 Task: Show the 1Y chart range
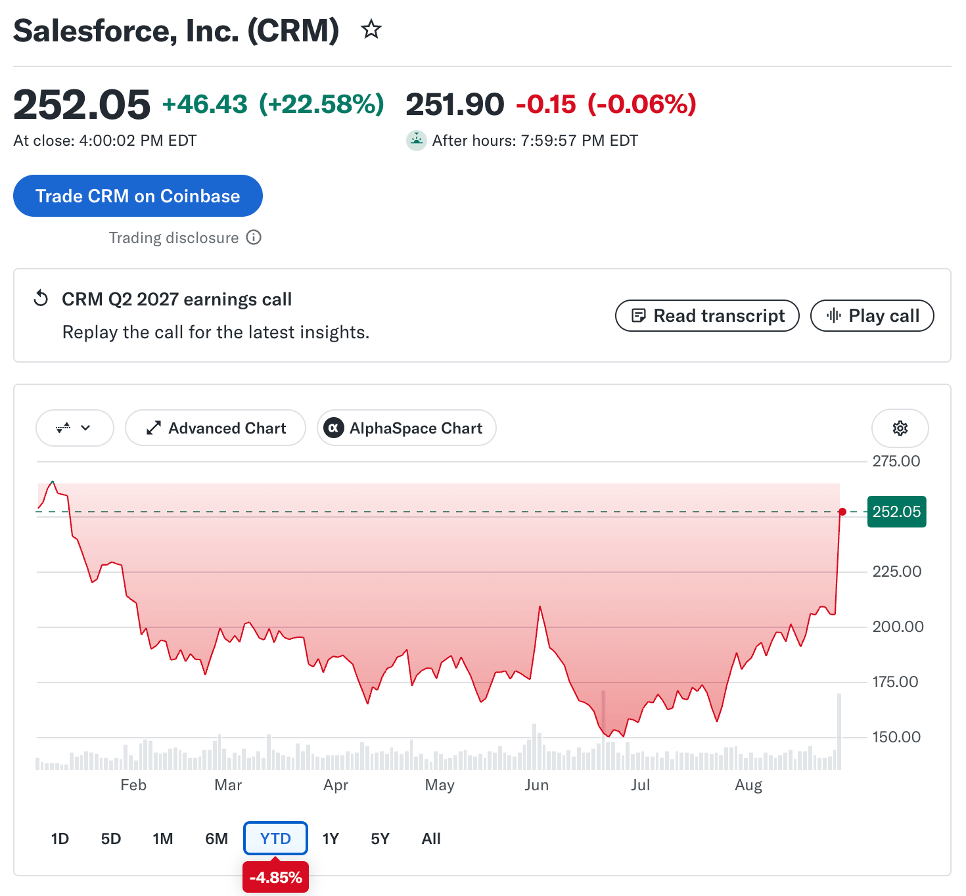coord(331,839)
